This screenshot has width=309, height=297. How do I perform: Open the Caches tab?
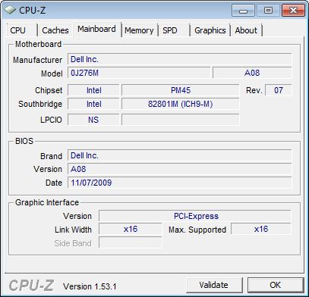[x=55, y=30]
